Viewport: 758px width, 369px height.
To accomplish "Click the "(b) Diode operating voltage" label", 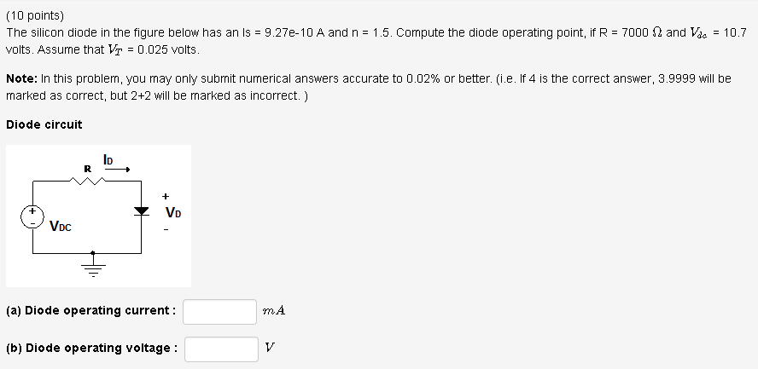I will 92,348.
